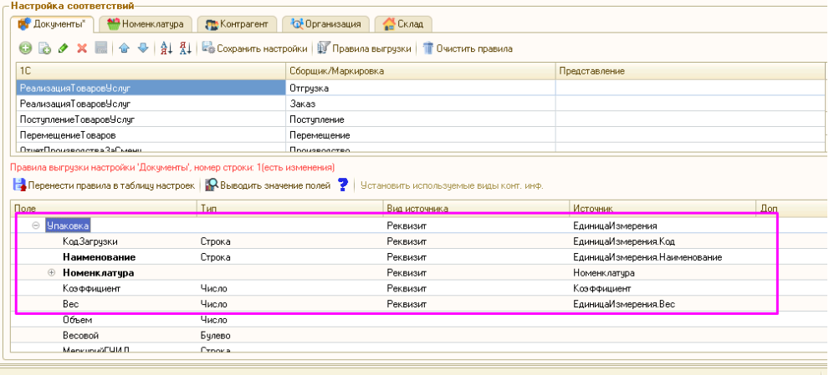Open the Контрагент tab
Image resolution: width=829 pixels, height=375 pixels.
tap(237, 23)
